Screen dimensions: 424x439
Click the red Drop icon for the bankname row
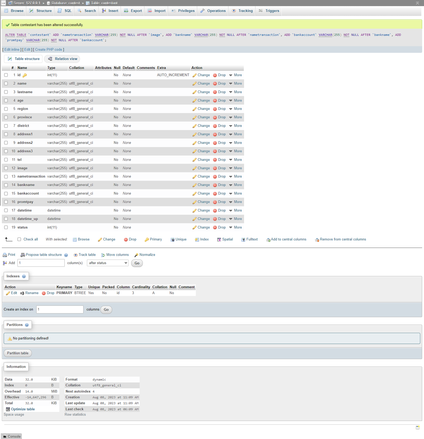coord(215,185)
